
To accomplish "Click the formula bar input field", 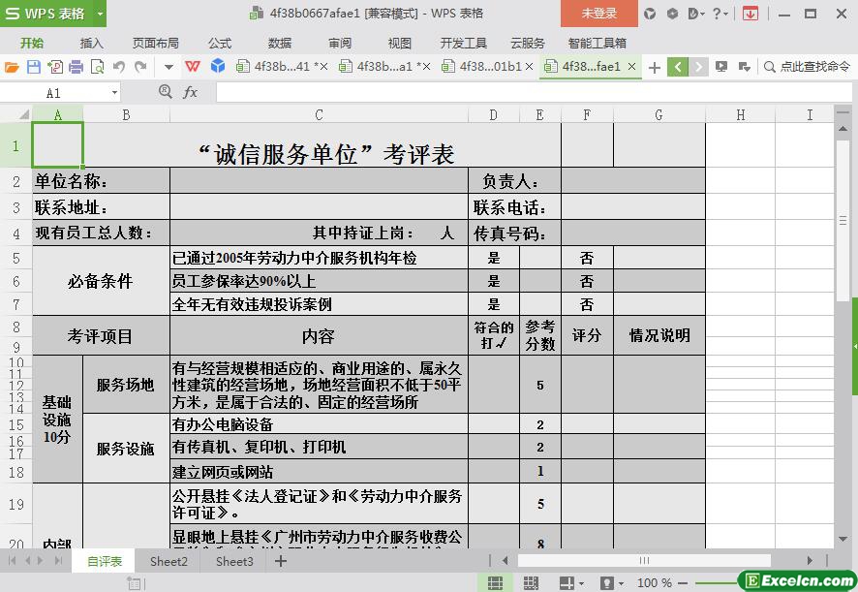I will point(523,92).
